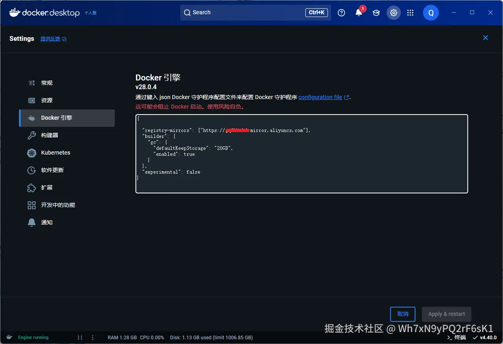The image size is (503, 344).
Task: Click the whale icon in the status bar
Action: tap(9, 337)
